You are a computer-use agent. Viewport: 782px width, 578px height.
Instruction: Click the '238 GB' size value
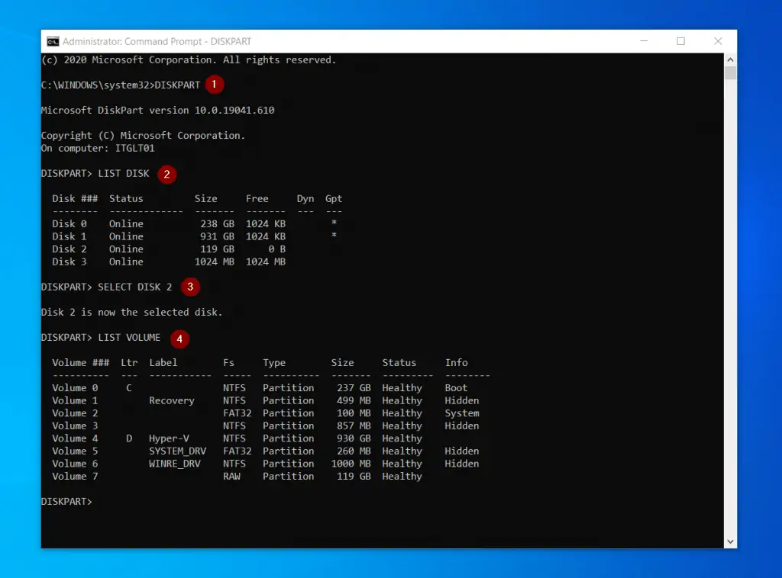point(217,223)
